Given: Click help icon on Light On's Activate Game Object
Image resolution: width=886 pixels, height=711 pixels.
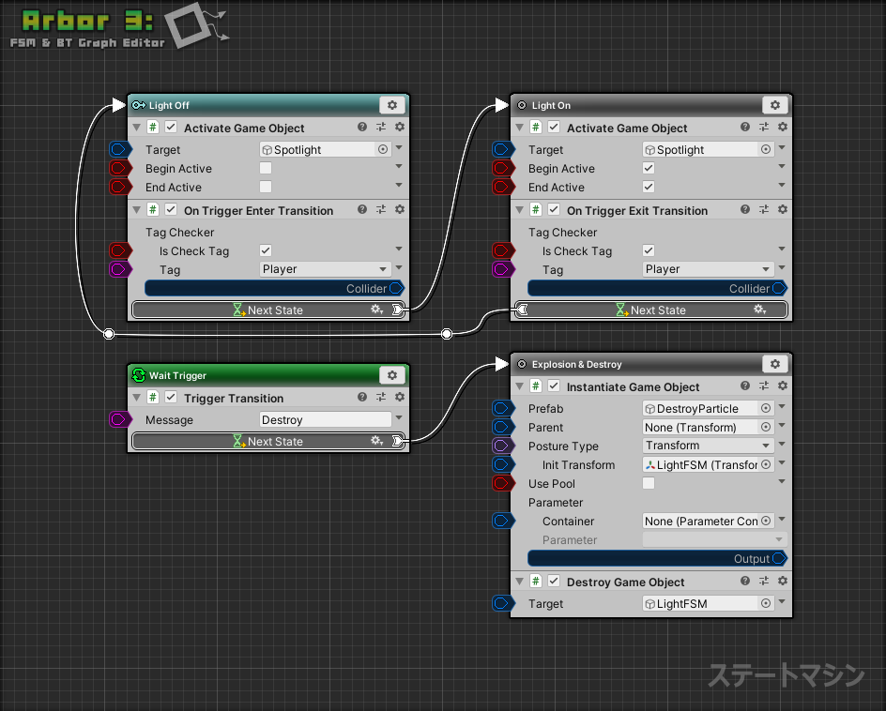Looking at the screenshot, I should click(x=745, y=128).
